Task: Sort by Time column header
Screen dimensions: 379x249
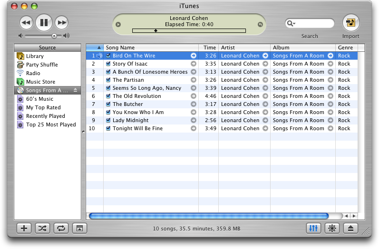Action: pyautogui.click(x=209, y=48)
